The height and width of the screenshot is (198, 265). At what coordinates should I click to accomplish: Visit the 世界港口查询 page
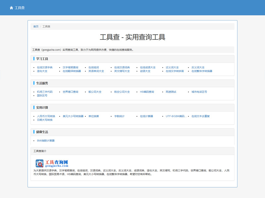click(71, 92)
